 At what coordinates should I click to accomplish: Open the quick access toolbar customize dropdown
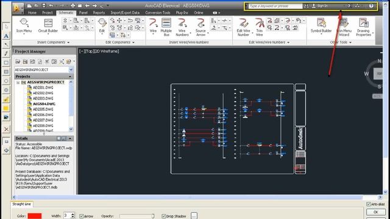108,5
